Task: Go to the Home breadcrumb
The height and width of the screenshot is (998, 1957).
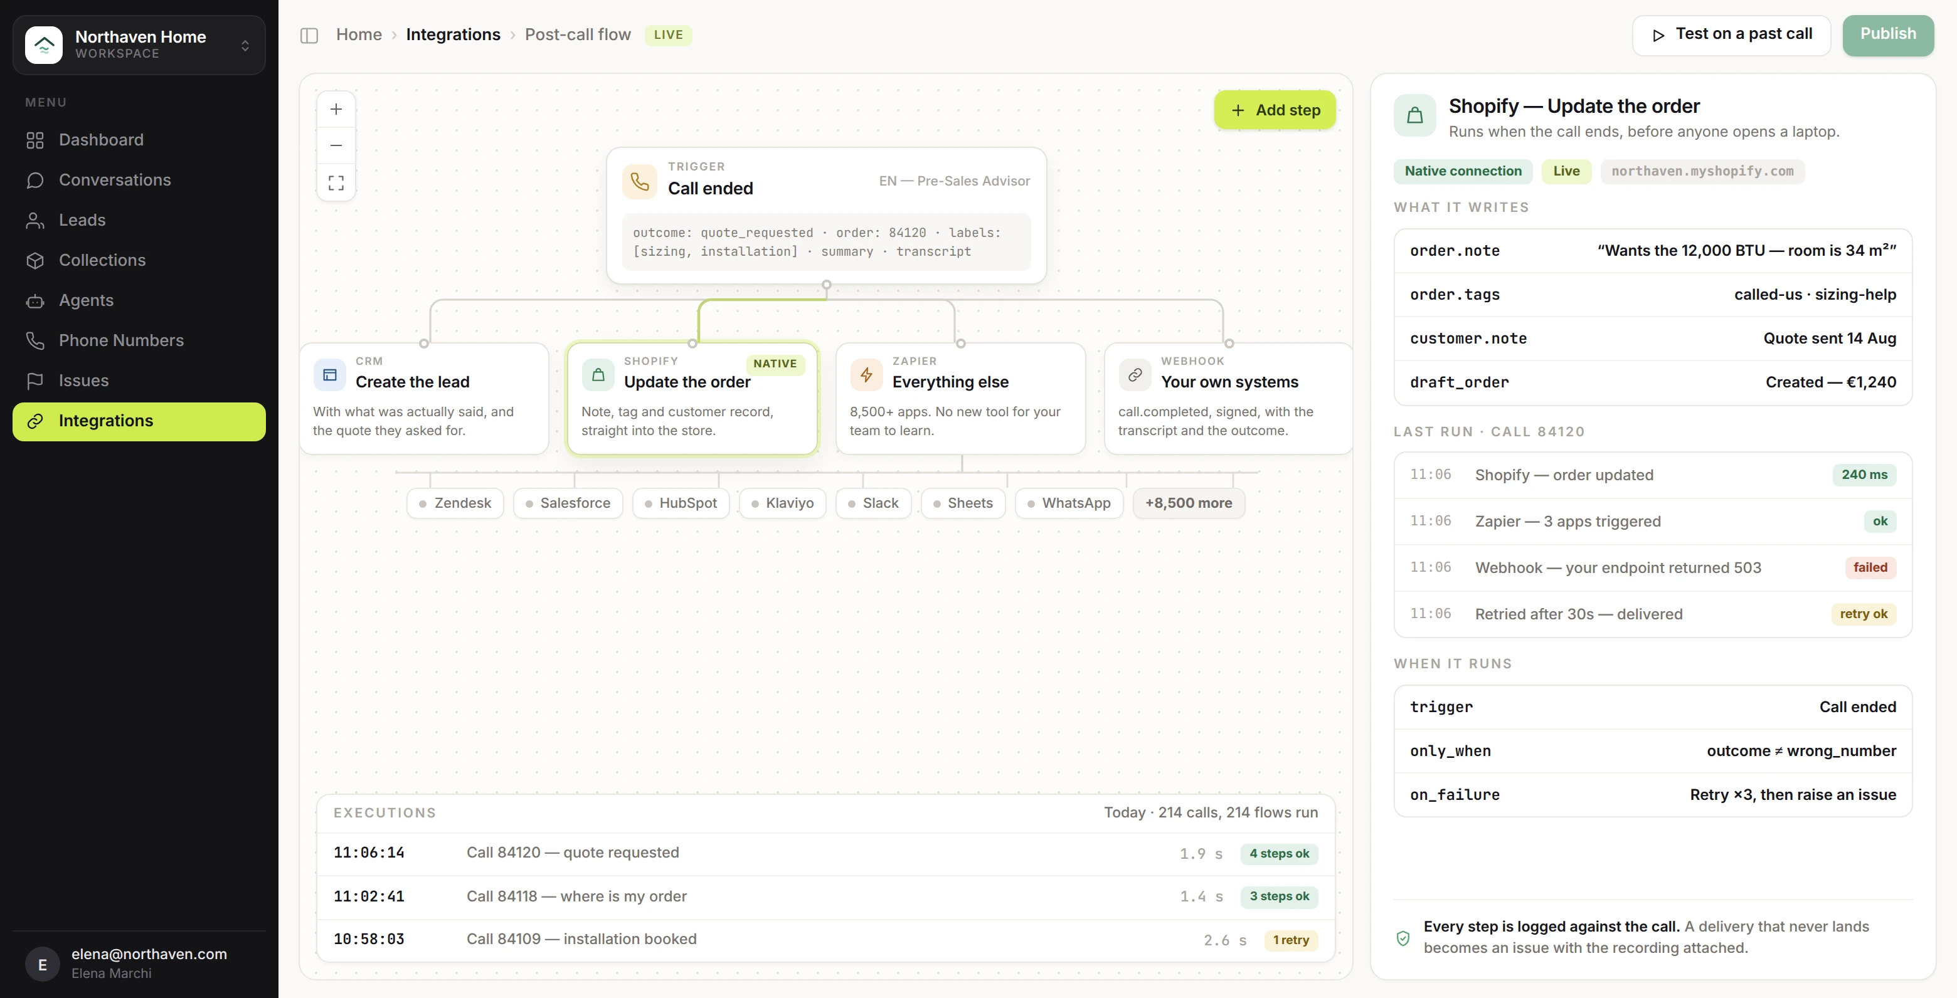Action: tap(359, 35)
